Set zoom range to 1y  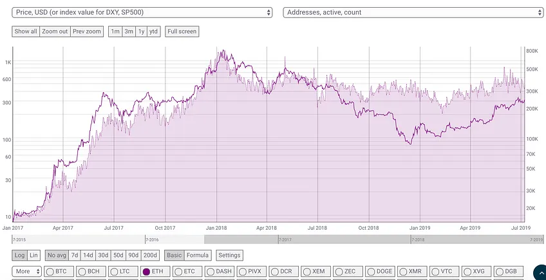click(x=141, y=32)
